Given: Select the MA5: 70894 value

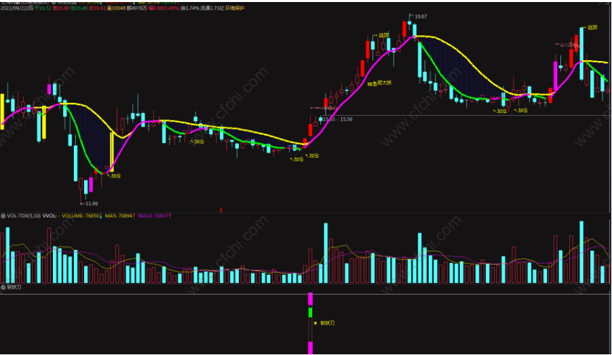Looking at the screenshot, I should click(119, 215).
